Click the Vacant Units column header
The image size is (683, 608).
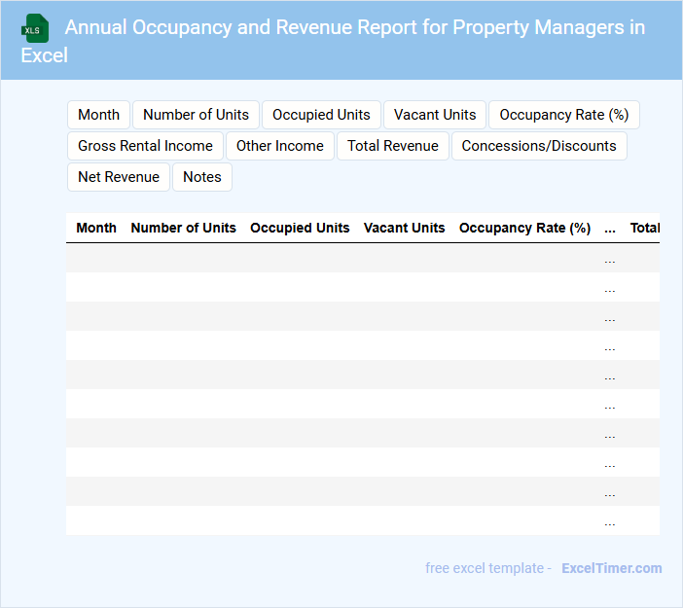coord(404,228)
